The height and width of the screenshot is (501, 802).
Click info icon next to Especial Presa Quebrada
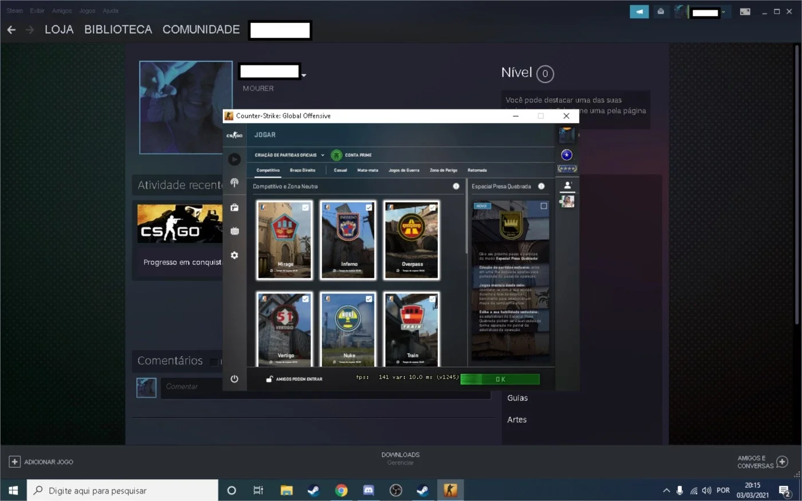(541, 186)
